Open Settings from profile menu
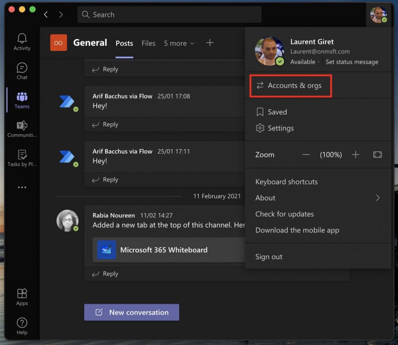The image size is (398, 345). [x=275, y=128]
